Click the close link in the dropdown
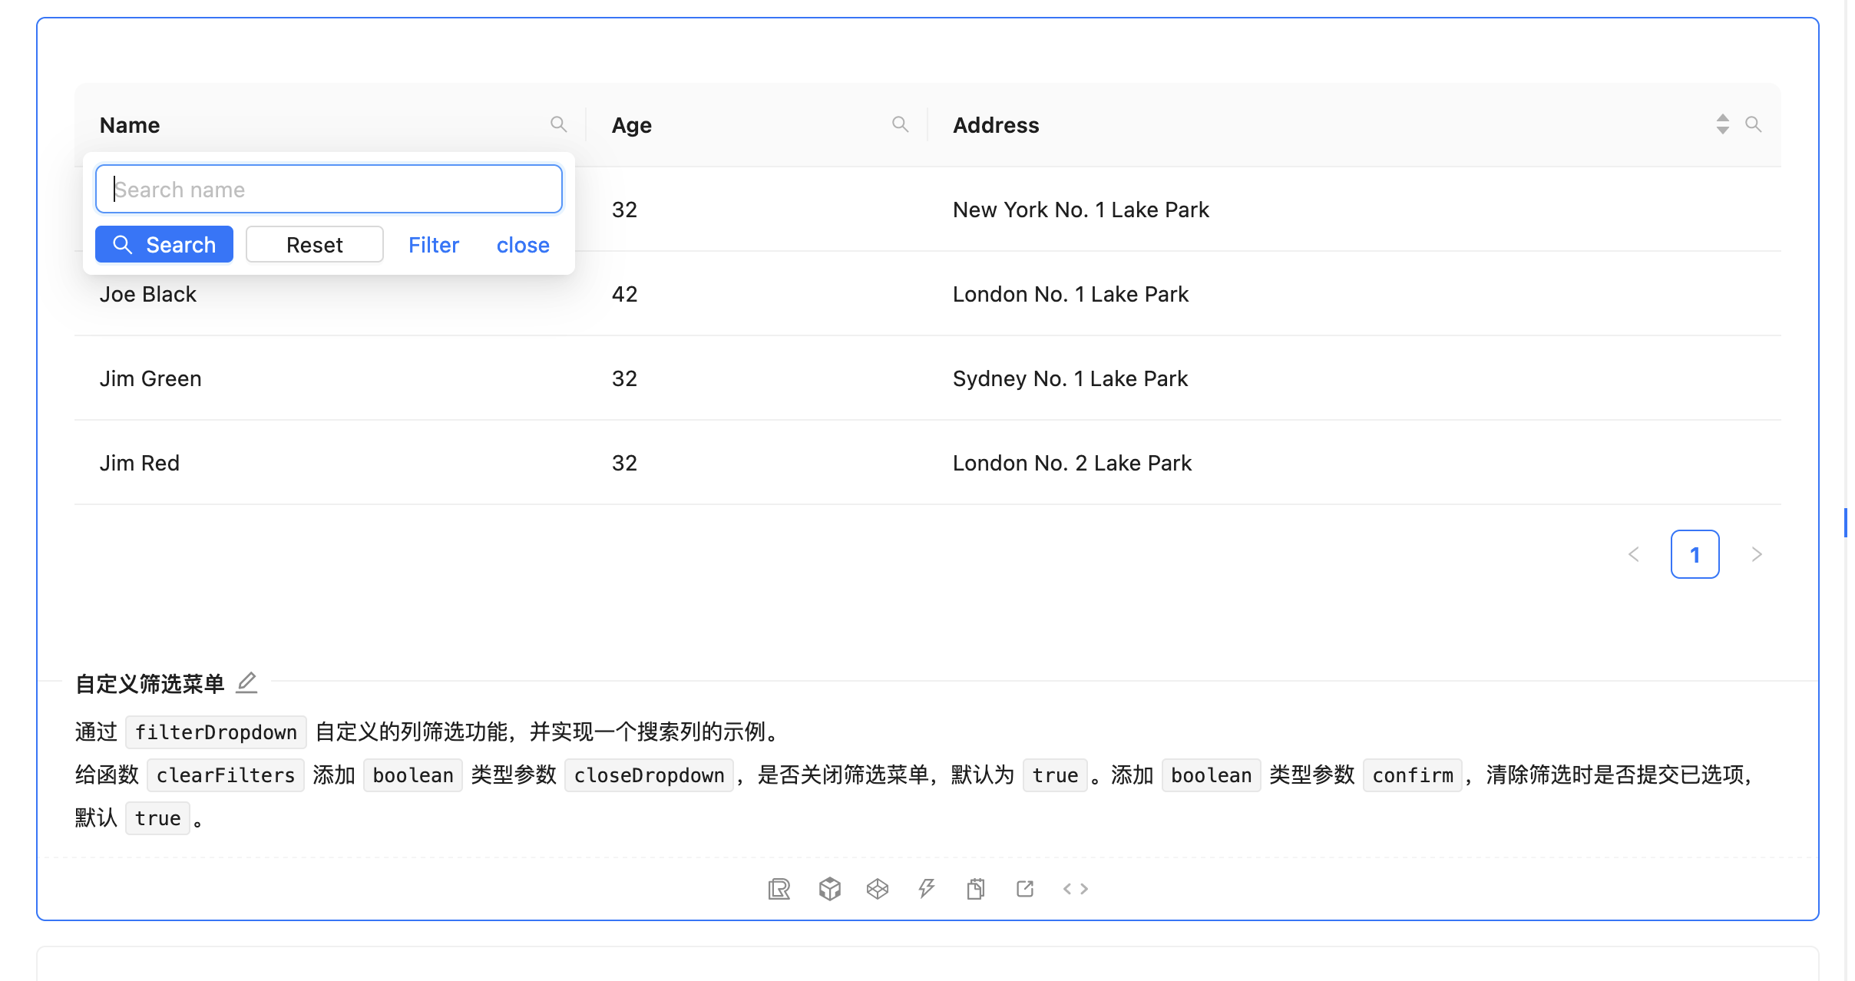The height and width of the screenshot is (981, 1855). point(523,244)
